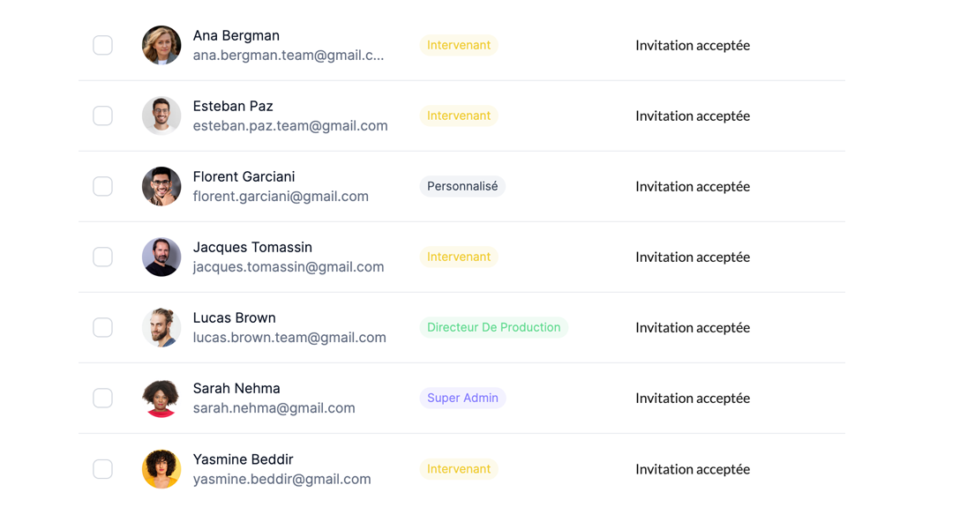Click the Super Admin role badge
960x522 pixels.
pyautogui.click(x=462, y=398)
